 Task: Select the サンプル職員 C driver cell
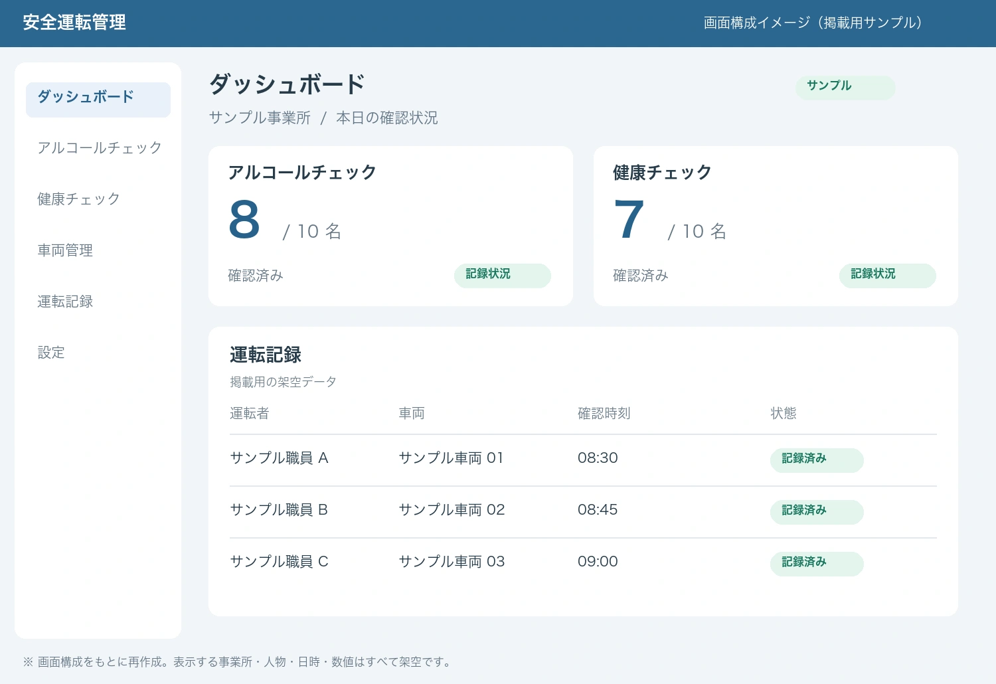coord(279,562)
